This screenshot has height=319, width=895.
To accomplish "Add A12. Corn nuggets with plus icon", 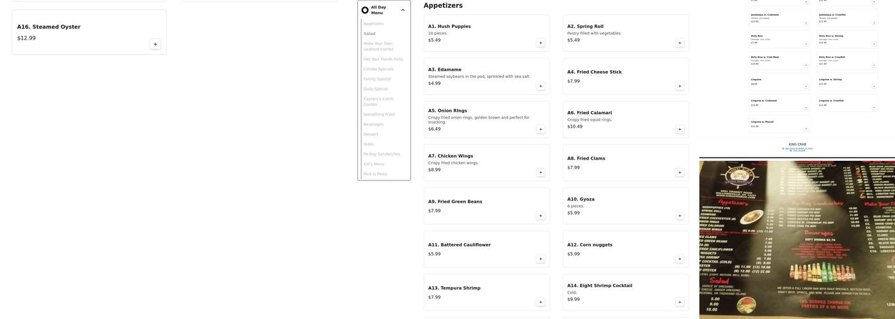I will pos(680,259).
